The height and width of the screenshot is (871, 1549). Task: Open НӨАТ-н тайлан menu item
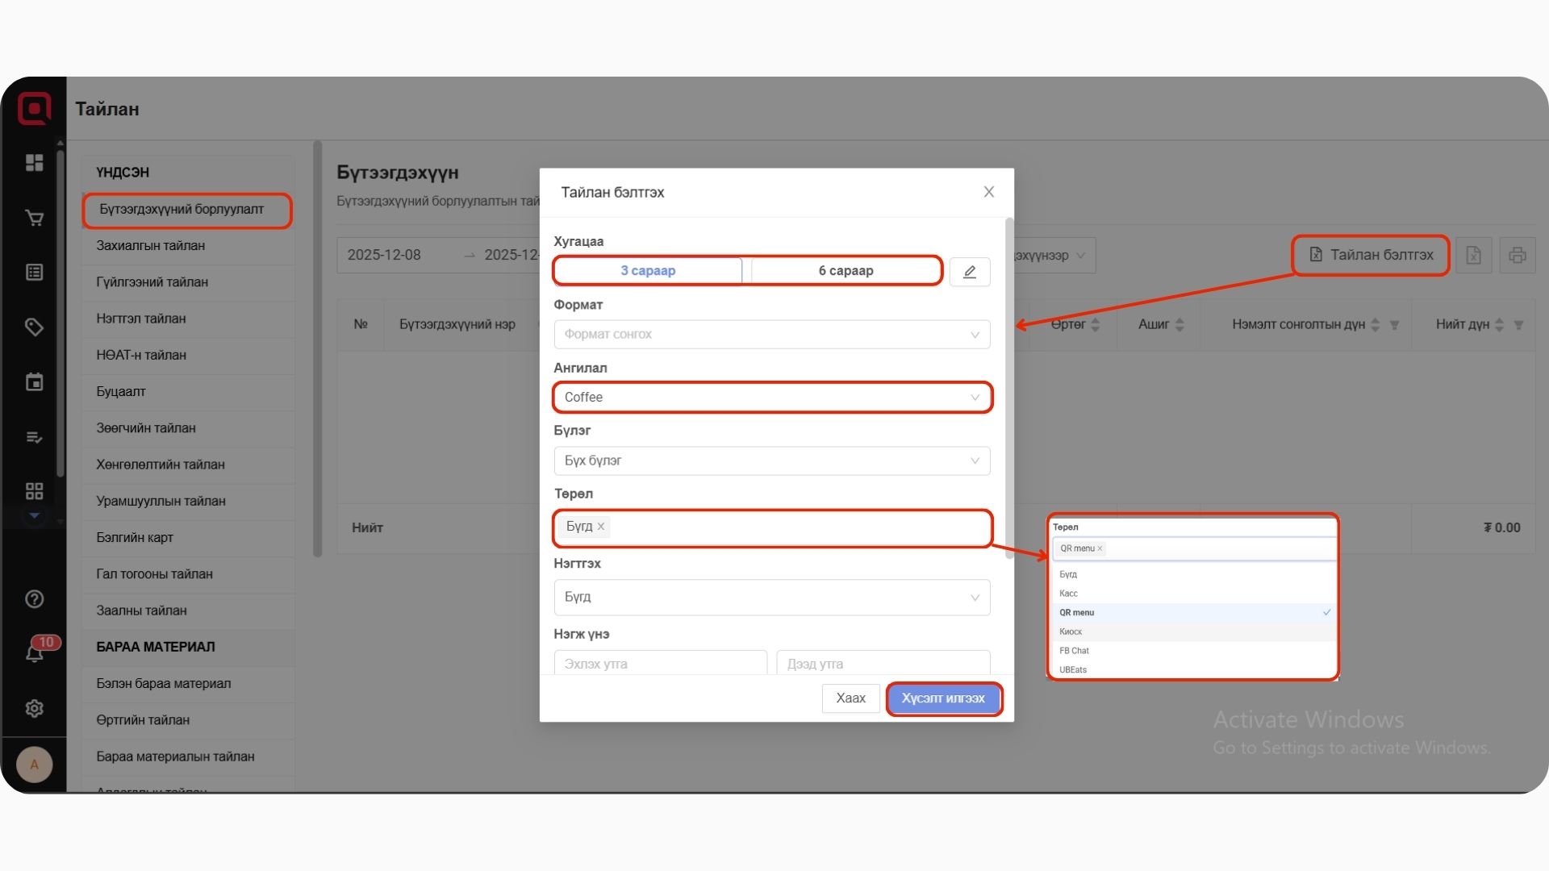[141, 355]
